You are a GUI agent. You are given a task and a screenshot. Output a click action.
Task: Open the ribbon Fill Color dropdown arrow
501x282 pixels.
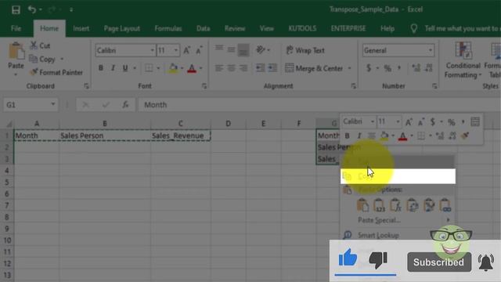(x=182, y=68)
